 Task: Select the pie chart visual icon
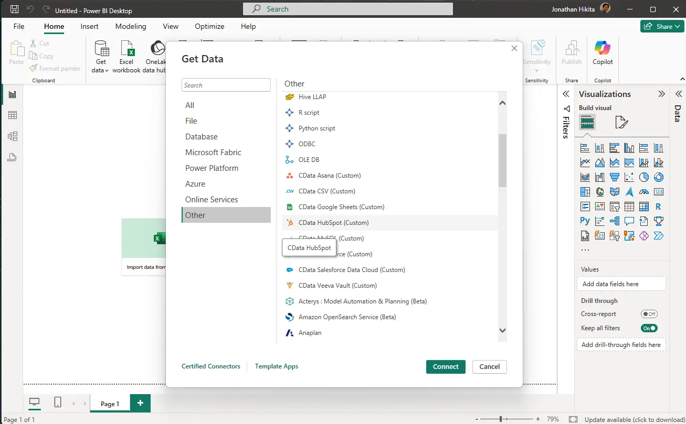click(644, 177)
